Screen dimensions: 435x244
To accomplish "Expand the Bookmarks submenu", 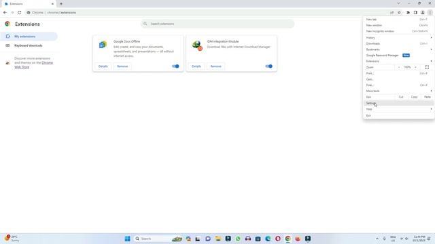I will tap(399, 49).
